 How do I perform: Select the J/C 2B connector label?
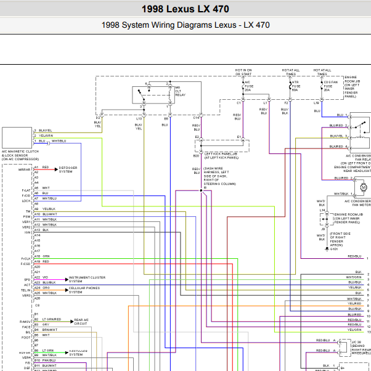coord(356,342)
